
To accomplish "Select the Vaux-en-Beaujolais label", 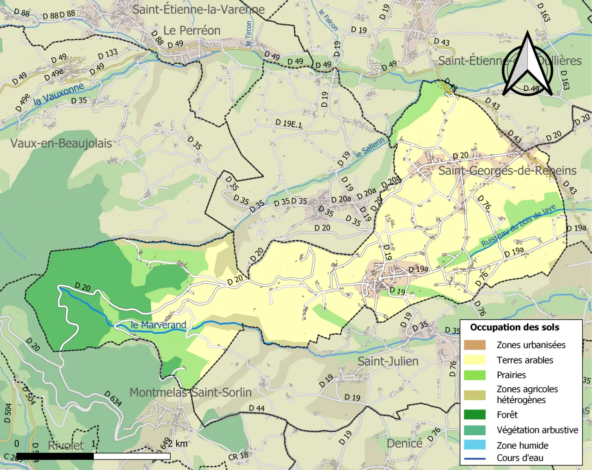I will [61, 143].
